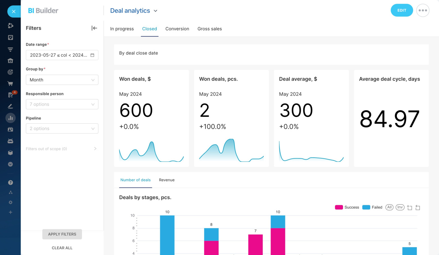Image resolution: width=439 pixels, height=255 pixels.
Task: Click the Inv legend invert button
Action: 400,207
